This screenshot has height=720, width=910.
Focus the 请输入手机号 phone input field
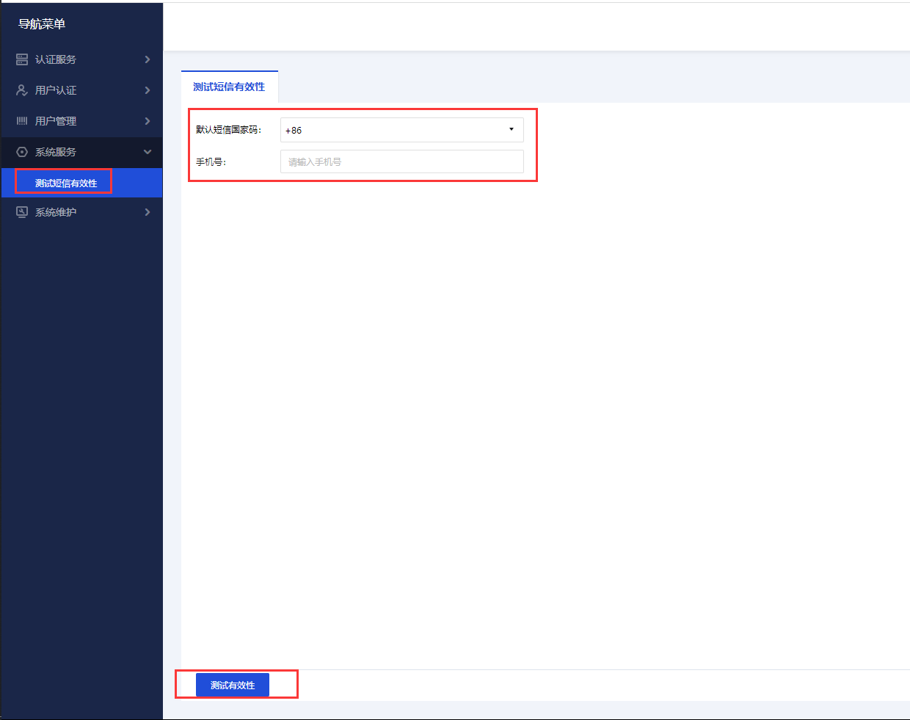(x=401, y=161)
